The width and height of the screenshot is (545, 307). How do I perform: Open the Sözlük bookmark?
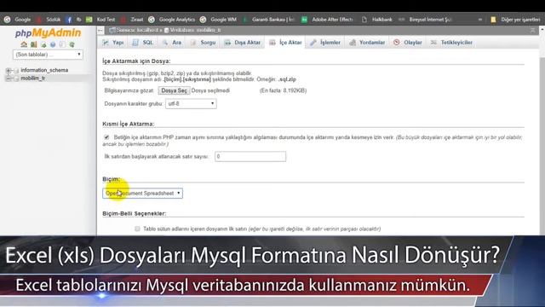coord(49,20)
